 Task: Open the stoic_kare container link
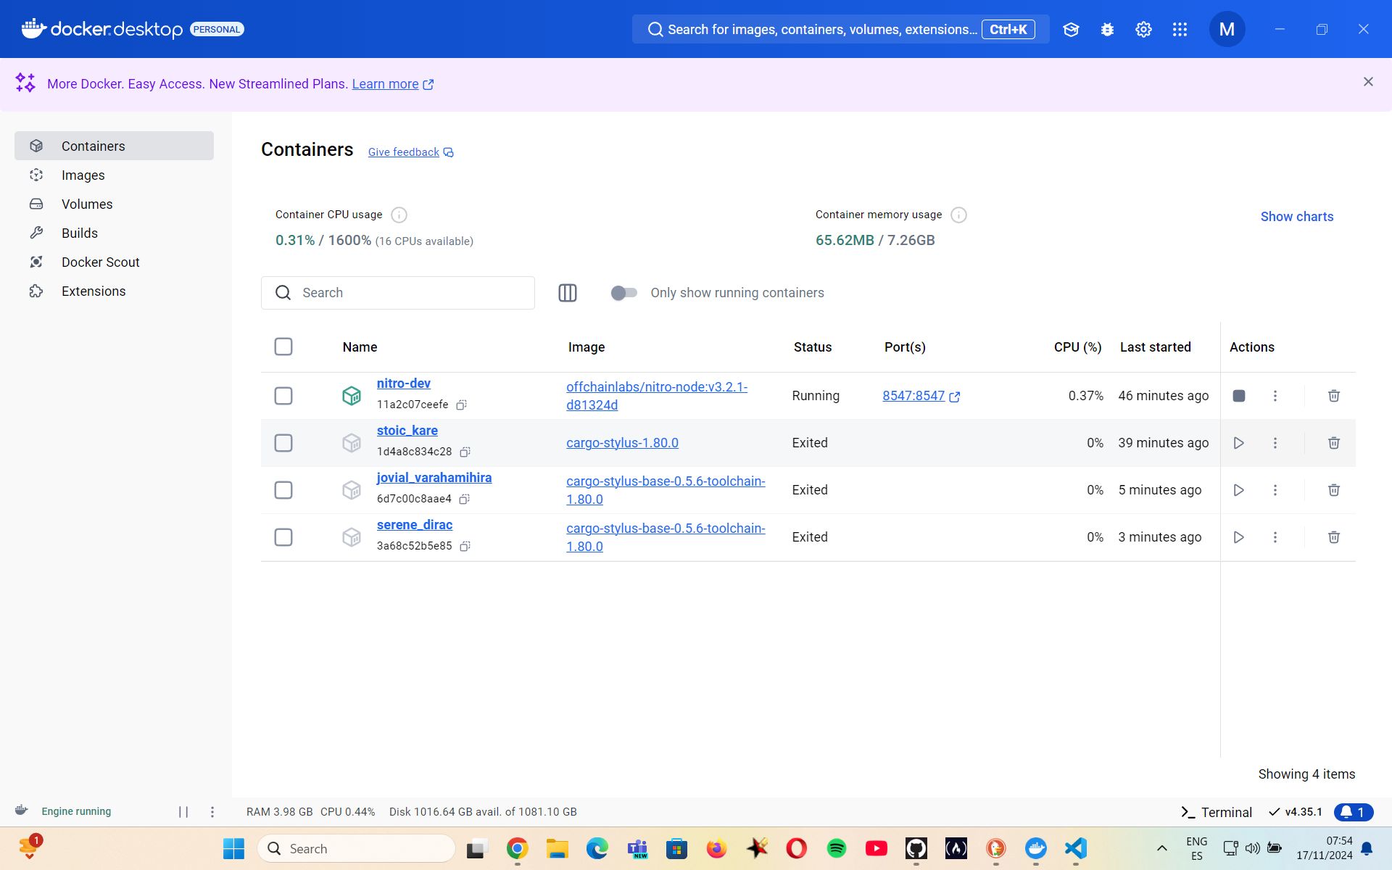tap(407, 431)
